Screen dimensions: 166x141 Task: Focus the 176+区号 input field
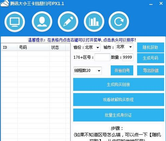[102, 57]
